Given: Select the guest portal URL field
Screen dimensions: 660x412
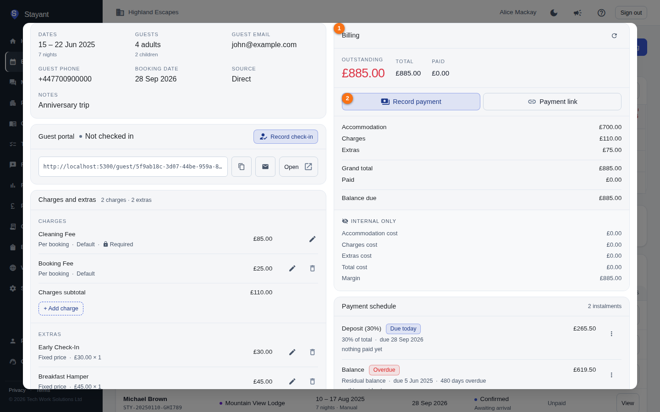Looking at the screenshot, I should [x=133, y=167].
